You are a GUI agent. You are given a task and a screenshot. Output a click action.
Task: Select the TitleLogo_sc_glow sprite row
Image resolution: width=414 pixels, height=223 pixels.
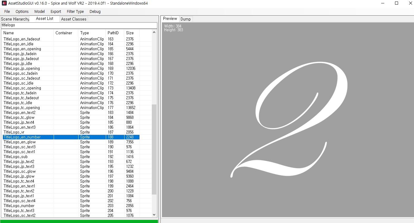coord(71,171)
